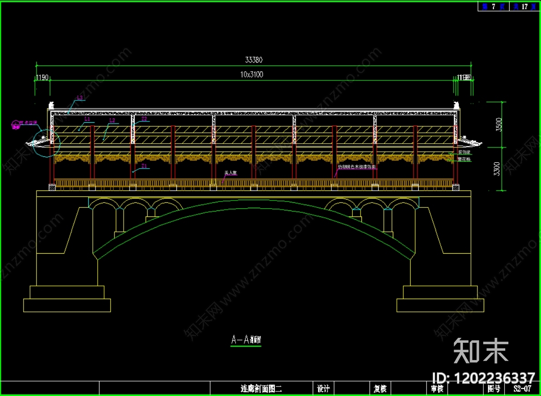Click the 图号 title block label

pyautogui.click(x=494, y=389)
